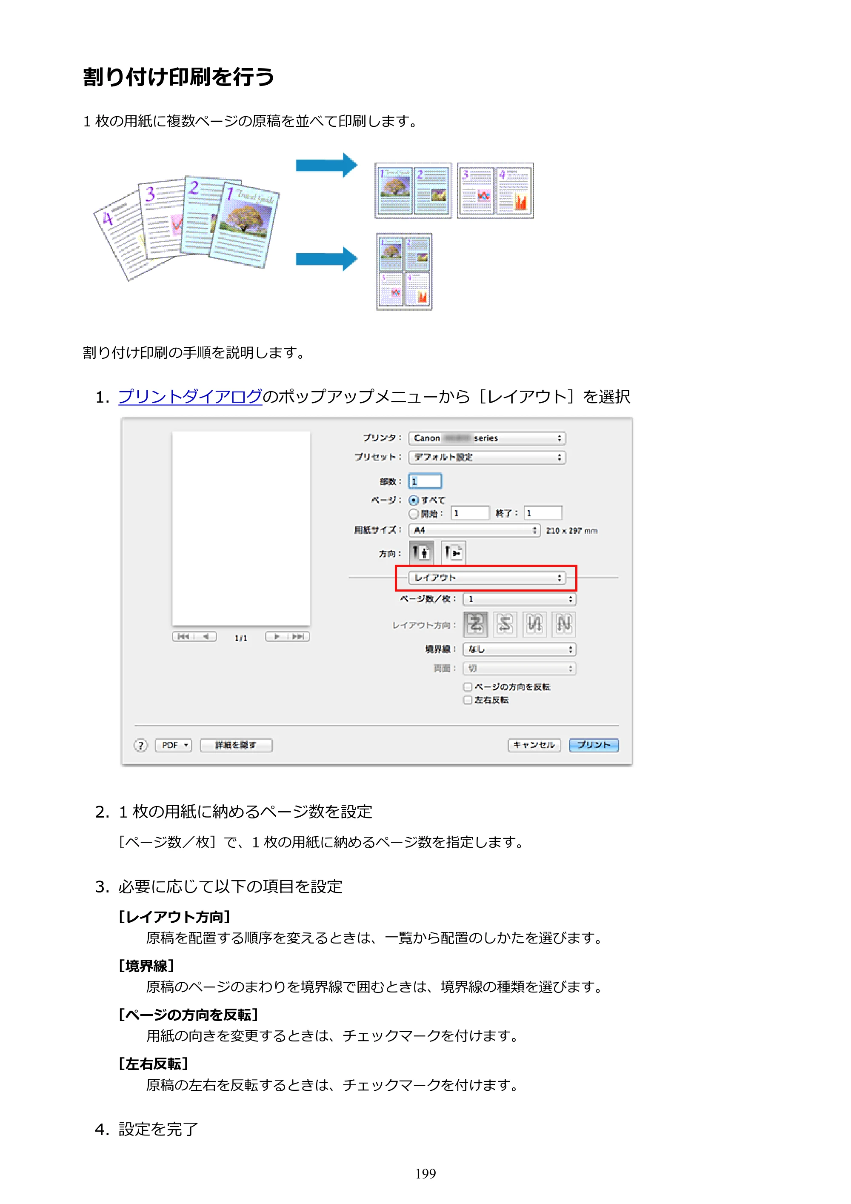Click the blank print preview page
851x1204 pixels.
(241, 528)
